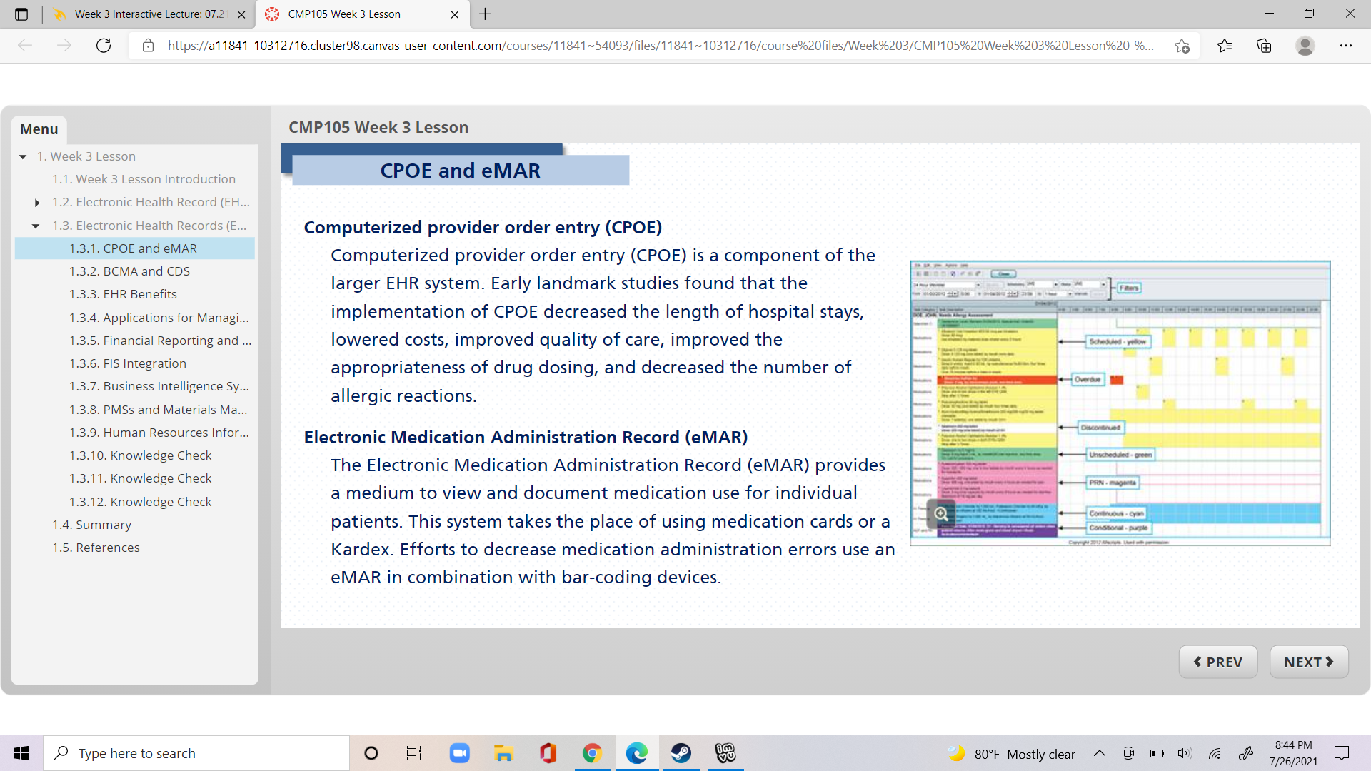Open Cortana circle in taskbar
Image resolution: width=1371 pixels, height=771 pixels.
[x=371, y=753]
